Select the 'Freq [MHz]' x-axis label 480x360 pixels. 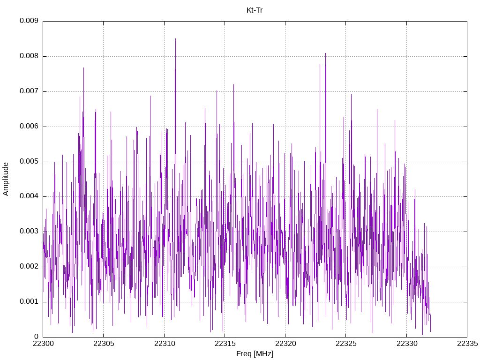[255, 353]
